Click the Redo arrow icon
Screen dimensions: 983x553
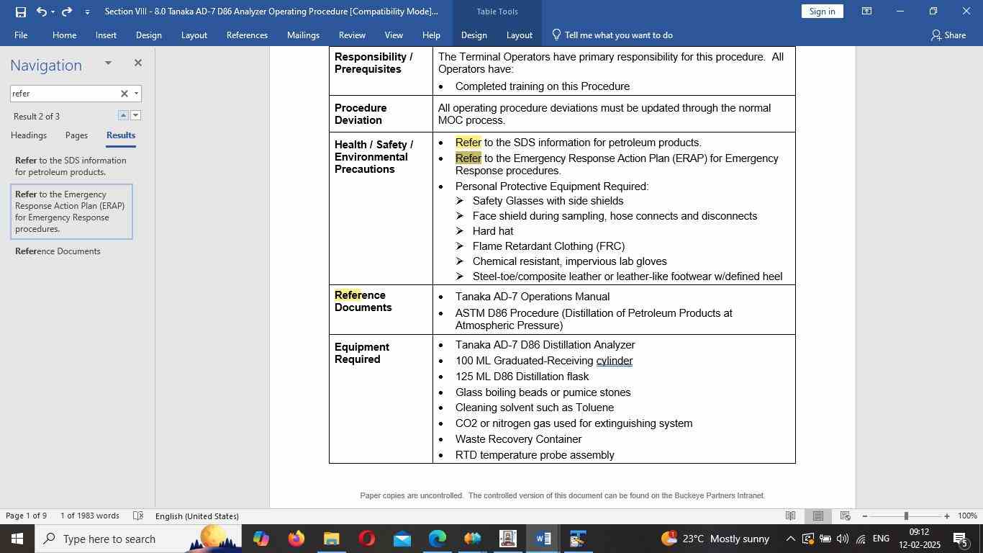coord(67,12)
